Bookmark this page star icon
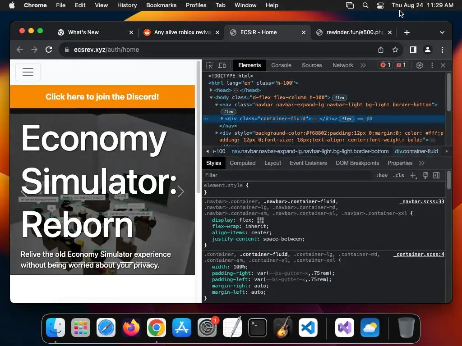462x346 pixels. pyautogui.click(x=395, y=50)
